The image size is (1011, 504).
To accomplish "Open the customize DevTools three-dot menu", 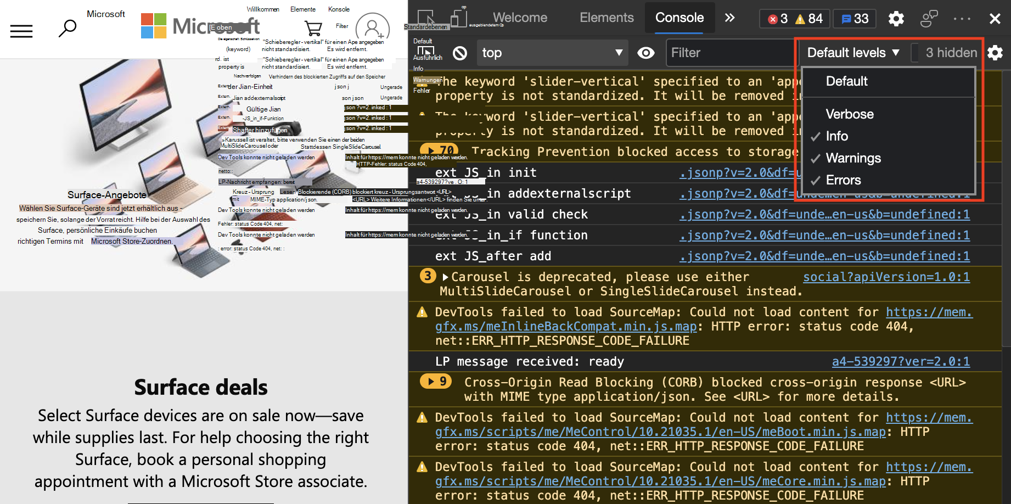I will (x=962, y=19).
